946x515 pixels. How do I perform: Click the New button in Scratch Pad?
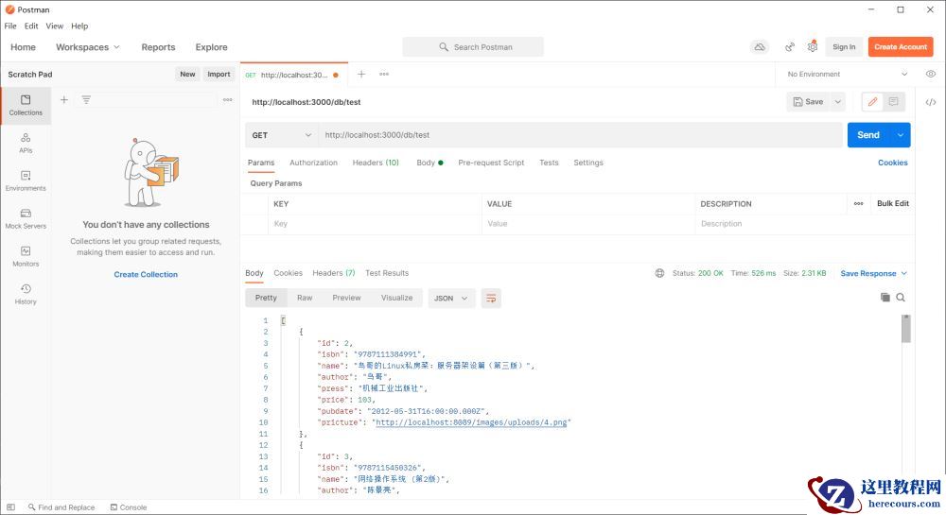pyautogui.click(x=187, y=74)
